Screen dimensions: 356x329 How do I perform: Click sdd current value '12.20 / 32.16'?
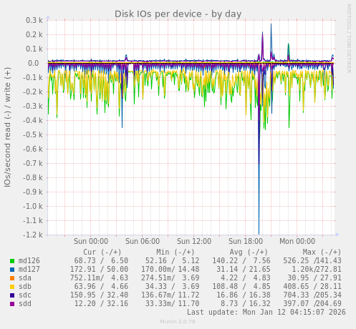tap(101, 304)
